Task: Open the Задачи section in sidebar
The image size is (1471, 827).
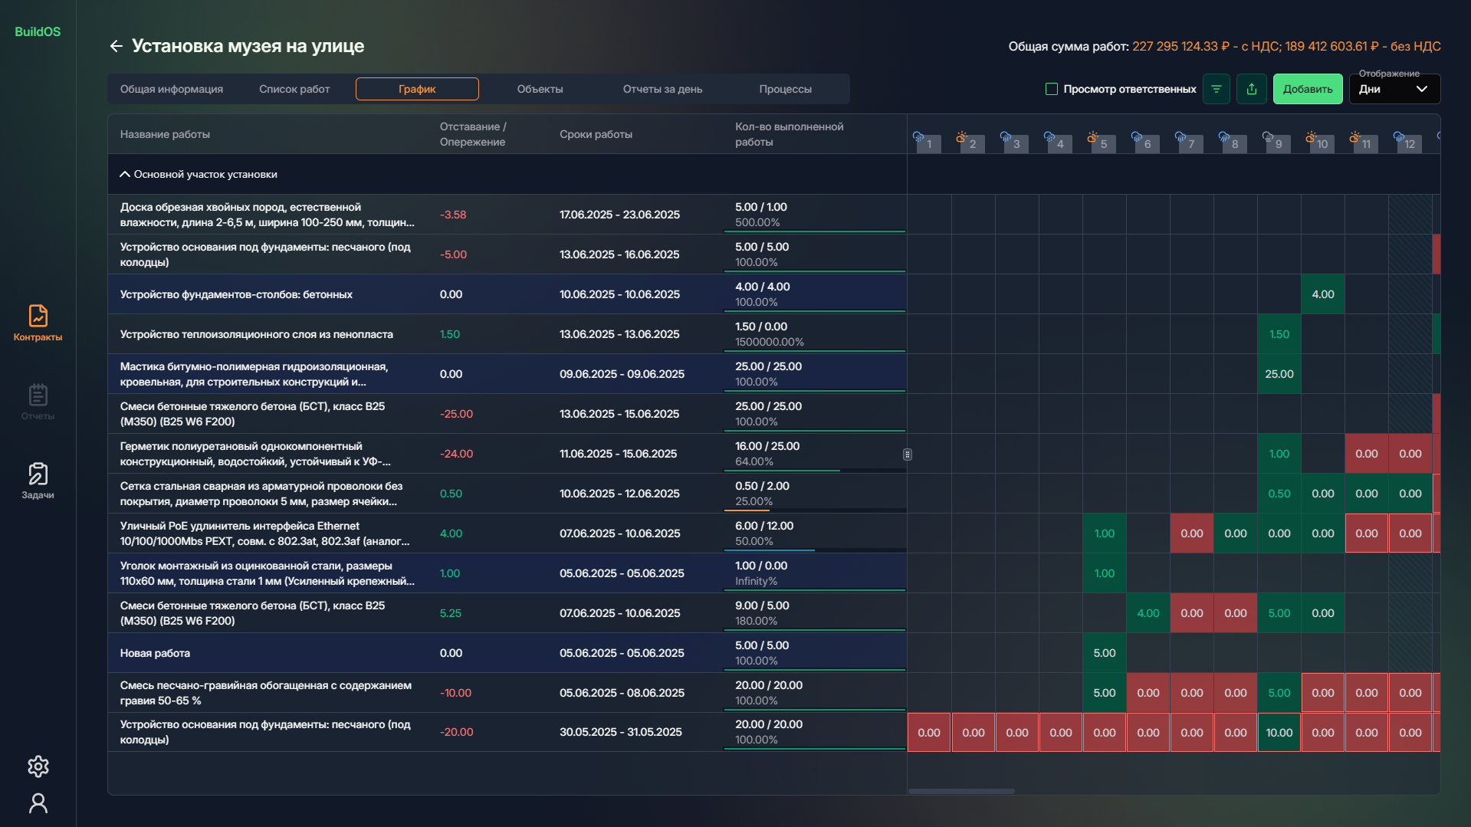Action: [38, 481]
